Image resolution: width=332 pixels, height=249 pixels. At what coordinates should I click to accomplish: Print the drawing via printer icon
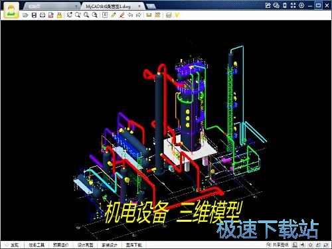[x=42, y=15]
